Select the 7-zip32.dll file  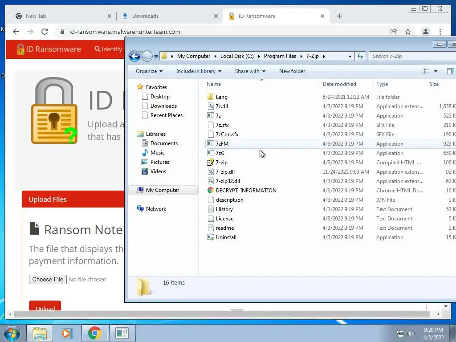pyautogui.click(x=228, y=181)
